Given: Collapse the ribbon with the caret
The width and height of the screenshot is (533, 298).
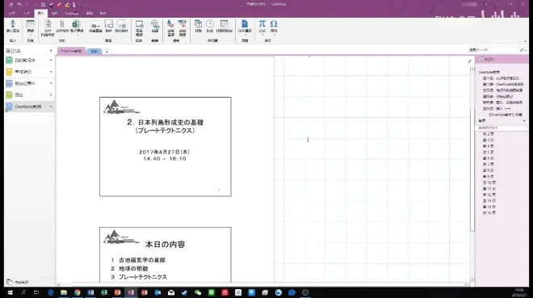Looking at the screenshot, I should [525, 41].
